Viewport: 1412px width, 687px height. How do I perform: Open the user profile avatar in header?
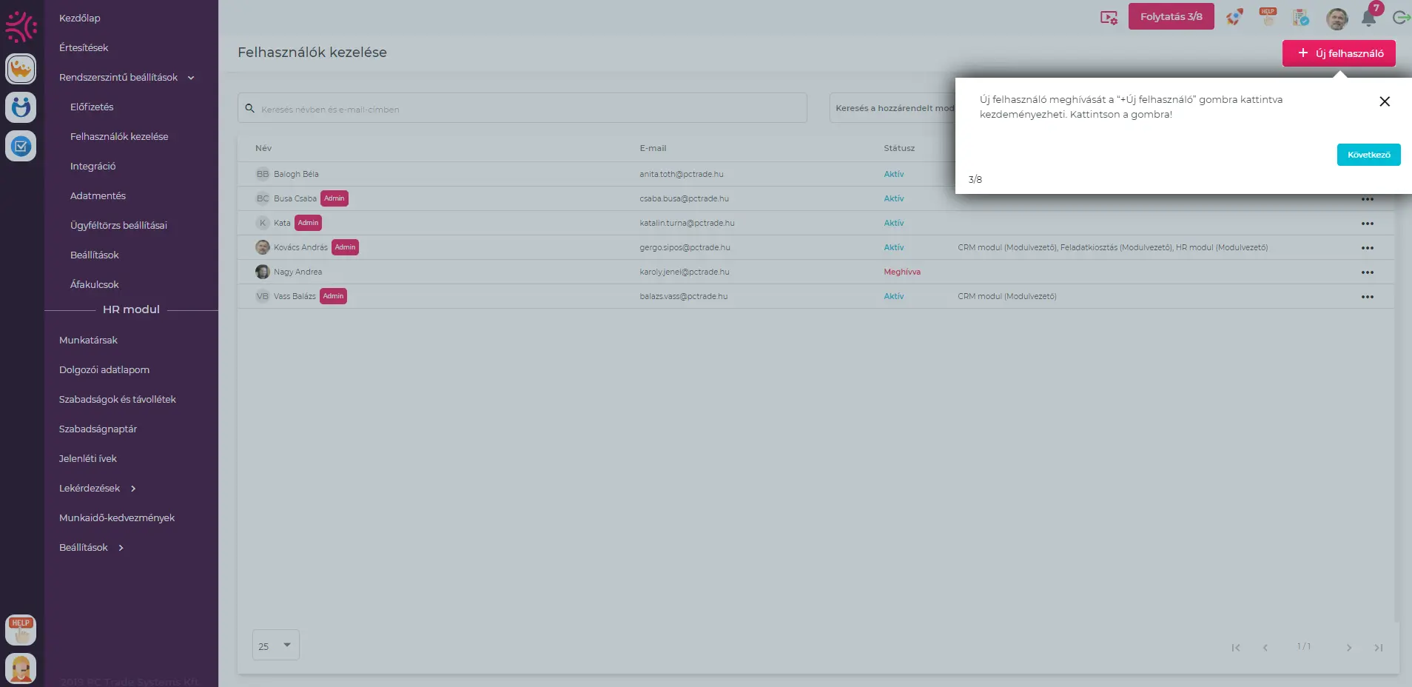point(1337,19)
